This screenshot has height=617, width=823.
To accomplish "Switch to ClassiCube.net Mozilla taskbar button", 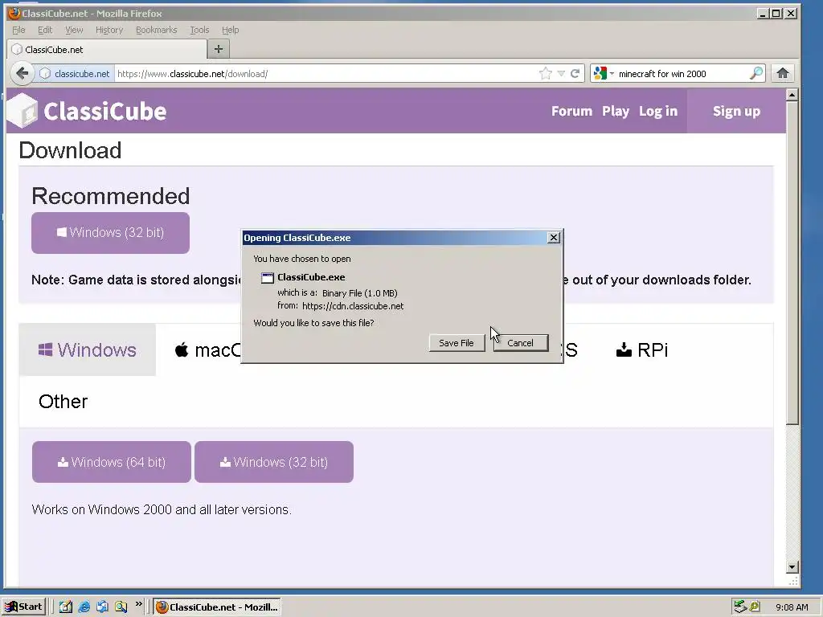I will coord(217,607).
